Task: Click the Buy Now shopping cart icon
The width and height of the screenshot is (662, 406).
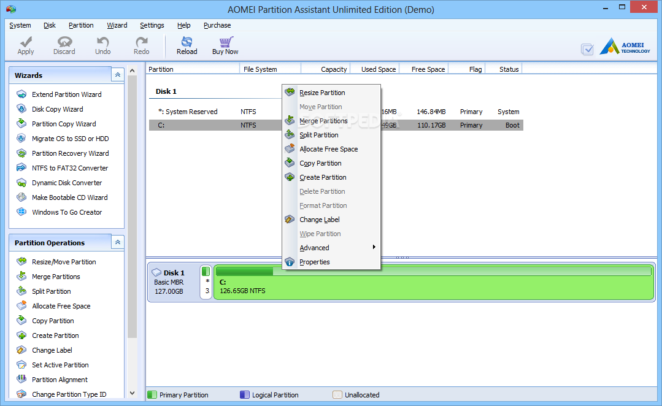Action: (225, 41)
